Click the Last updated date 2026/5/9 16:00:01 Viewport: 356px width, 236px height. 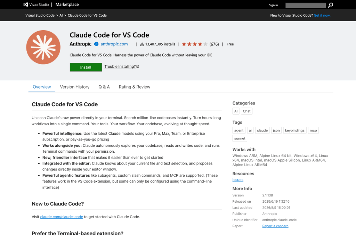click(x=276, y=208)
